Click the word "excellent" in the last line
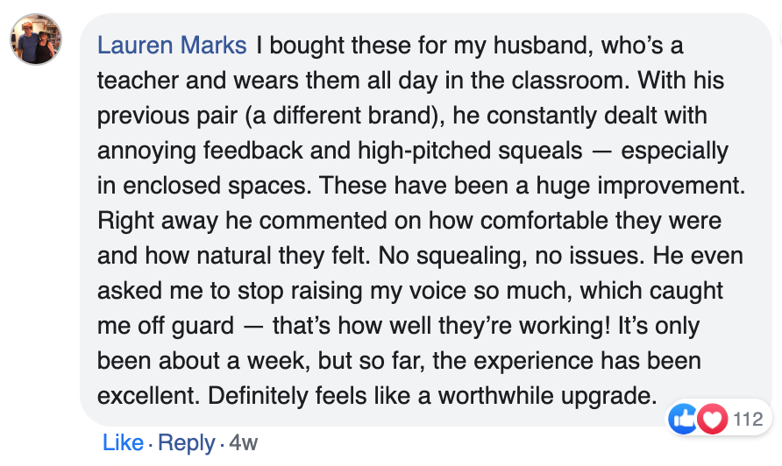This screenshot has height=466, width=782. click(149, 396)
